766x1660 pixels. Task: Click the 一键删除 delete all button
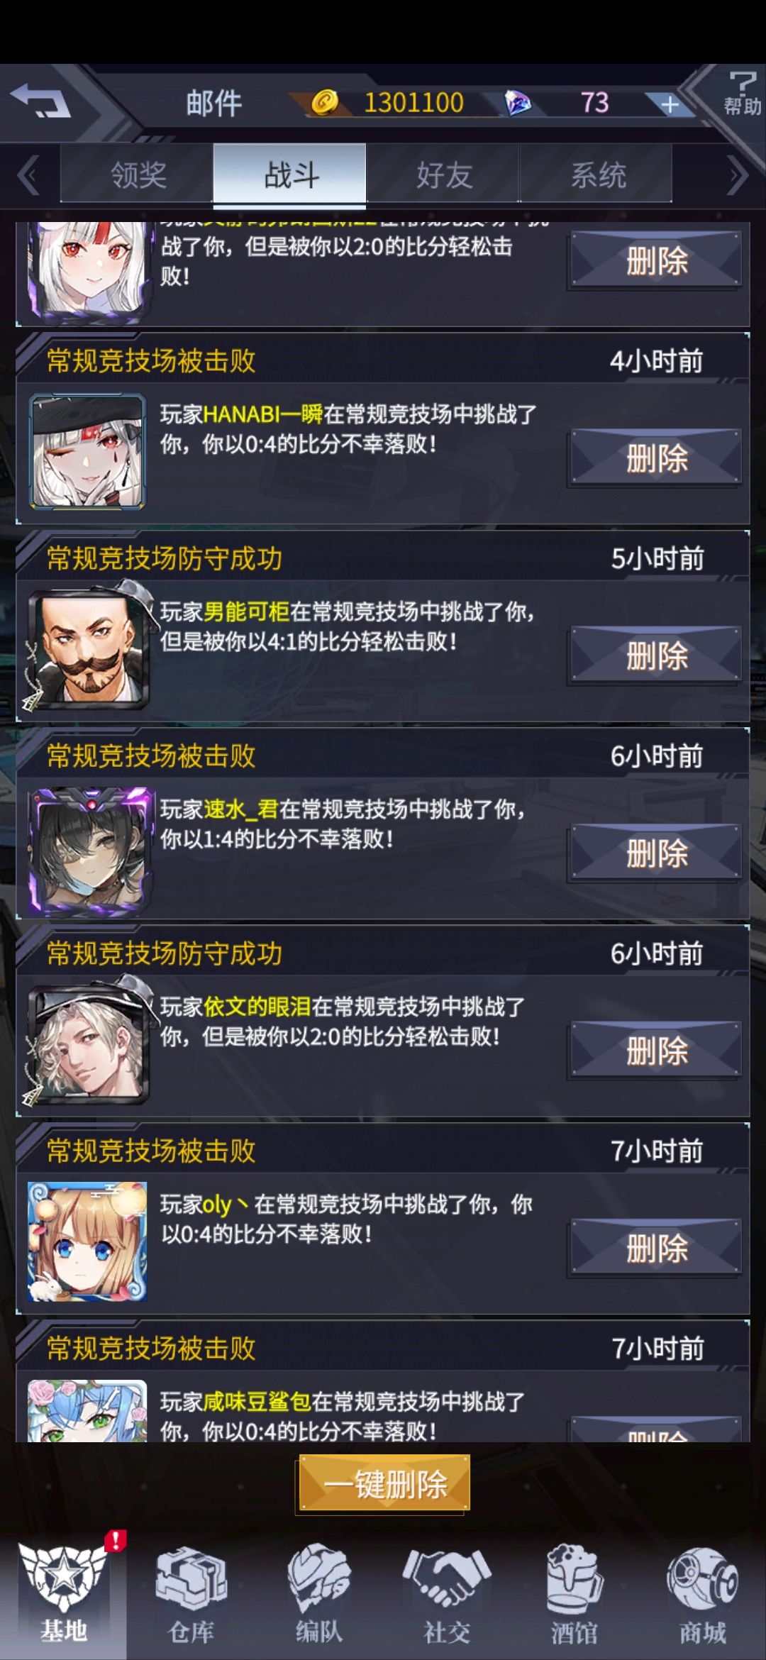pyautogui.click(x=384, y=1483)
